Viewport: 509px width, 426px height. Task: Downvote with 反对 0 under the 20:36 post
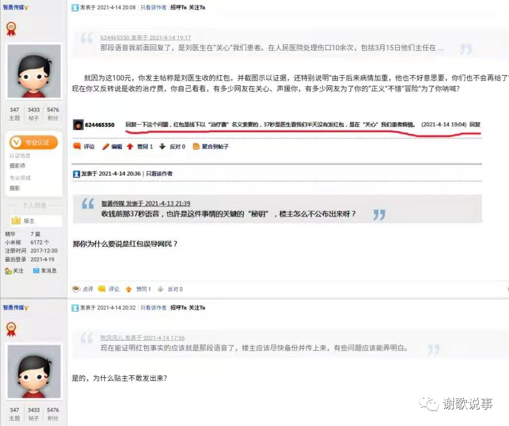pyautogui.click(x=161, y=289)
